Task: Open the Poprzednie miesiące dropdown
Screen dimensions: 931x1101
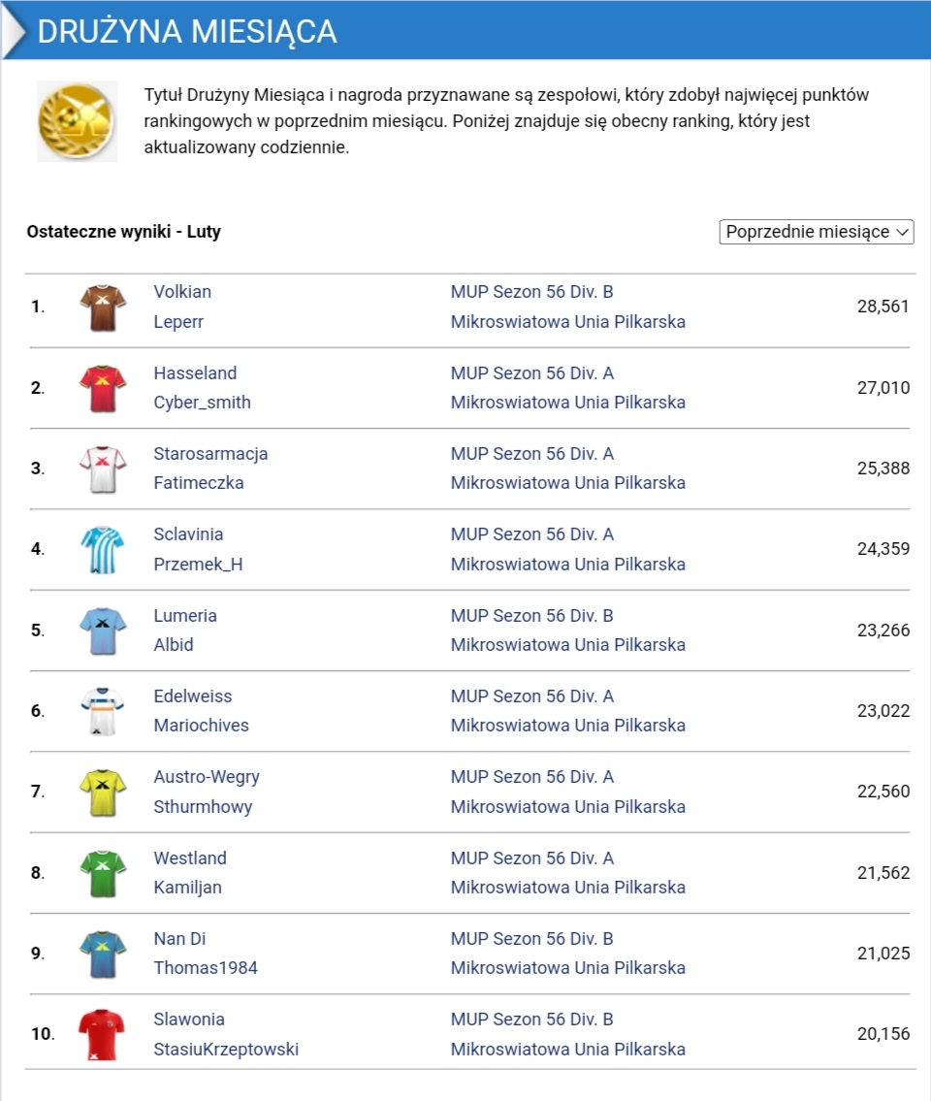Action: tap(817, 232)
